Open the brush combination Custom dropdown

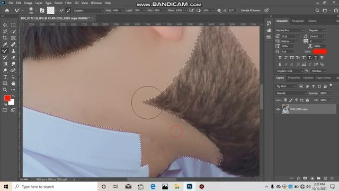pyautogui.click(x=88, y=11)
